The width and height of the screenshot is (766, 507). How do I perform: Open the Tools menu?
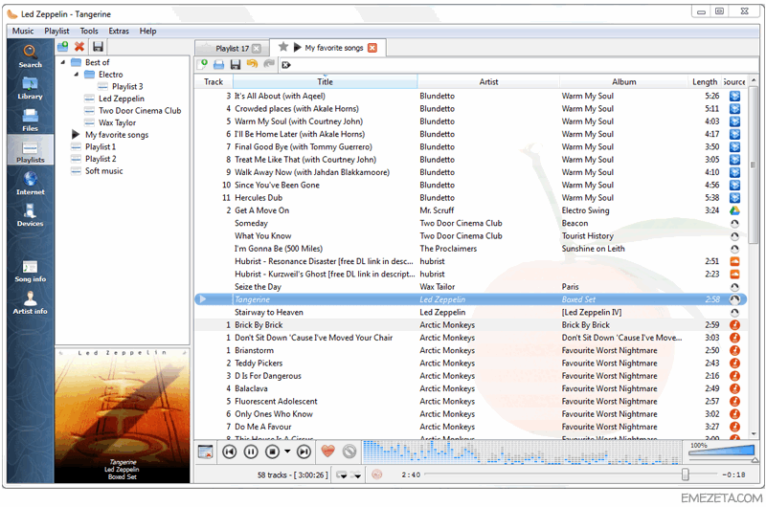pyautogui.click(x=89, y=31)
